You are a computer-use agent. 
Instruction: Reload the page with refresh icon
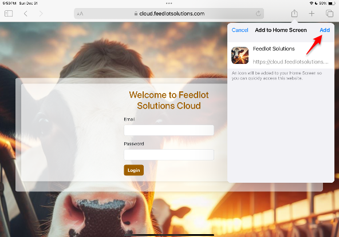(x=258, y=14)
